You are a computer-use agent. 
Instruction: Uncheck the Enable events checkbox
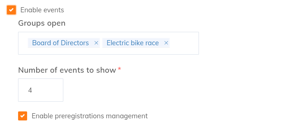coord(11,10)
